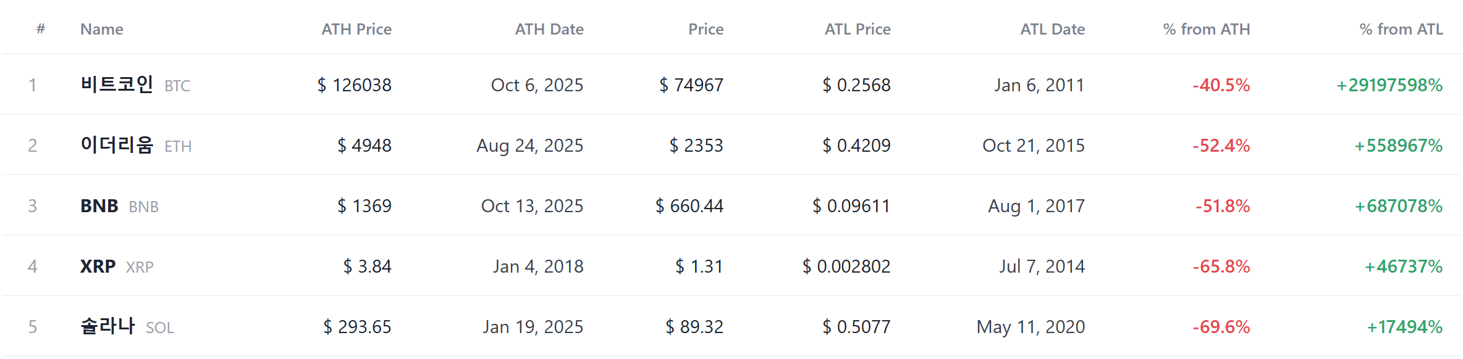Viewport: 1463px width, 359px height.
Task: Open the 비트코인 coin link
Action: (117, 84)
